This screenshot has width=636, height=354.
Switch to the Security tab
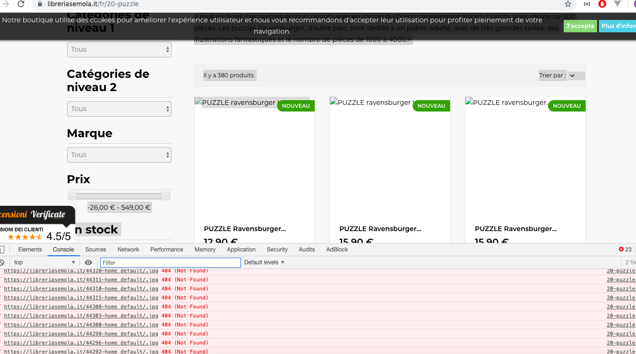[277, 249]
